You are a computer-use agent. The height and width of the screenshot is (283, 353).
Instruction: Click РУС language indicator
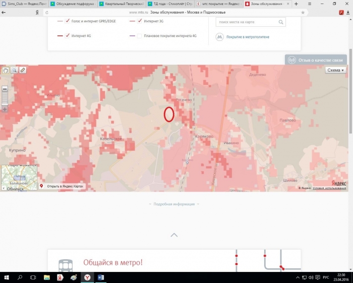tap(326, 277)
